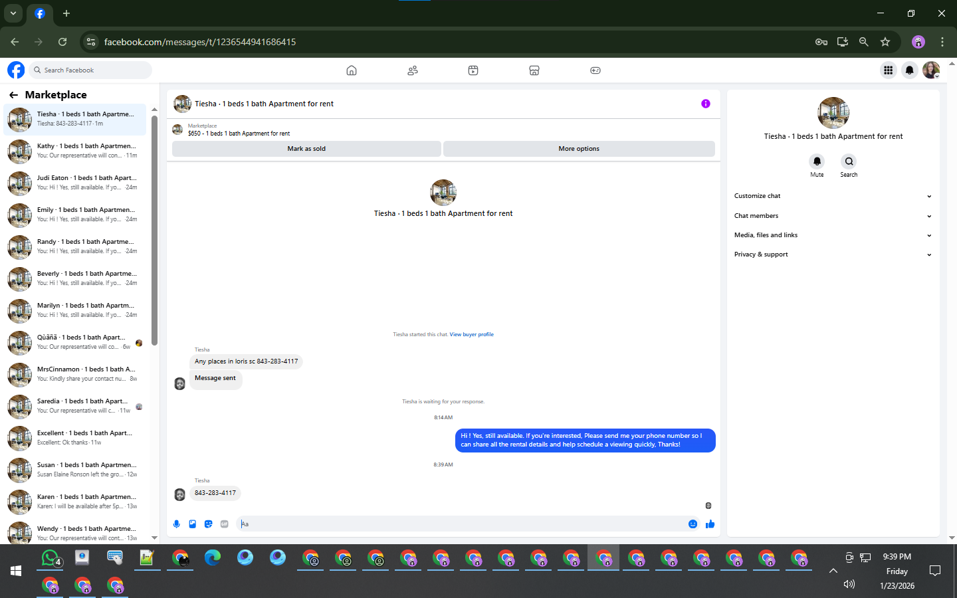Open the View buyer profile link
The image size is (957, 598).
471,335
